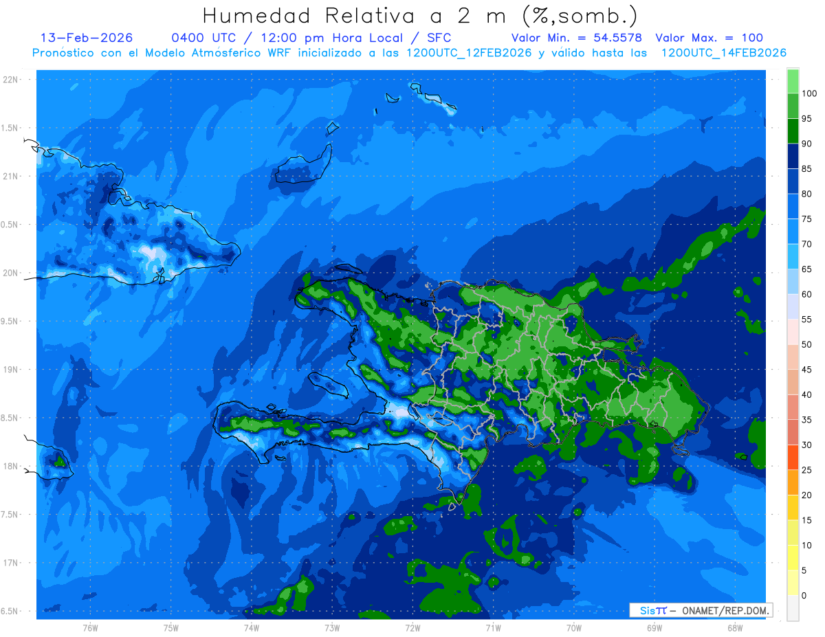Click the '30' colorbar scale label

coord(807,445)
